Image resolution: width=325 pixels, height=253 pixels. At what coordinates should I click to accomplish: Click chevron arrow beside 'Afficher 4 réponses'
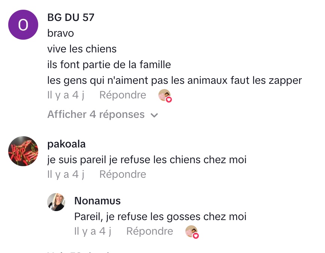pos(154,115)
